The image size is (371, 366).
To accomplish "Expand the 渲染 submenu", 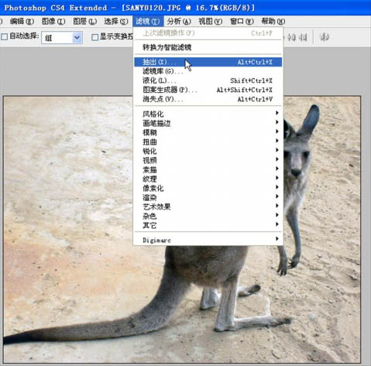I will point(208,197).
